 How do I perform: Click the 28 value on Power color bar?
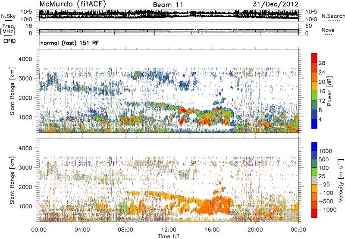click(322, 63)
